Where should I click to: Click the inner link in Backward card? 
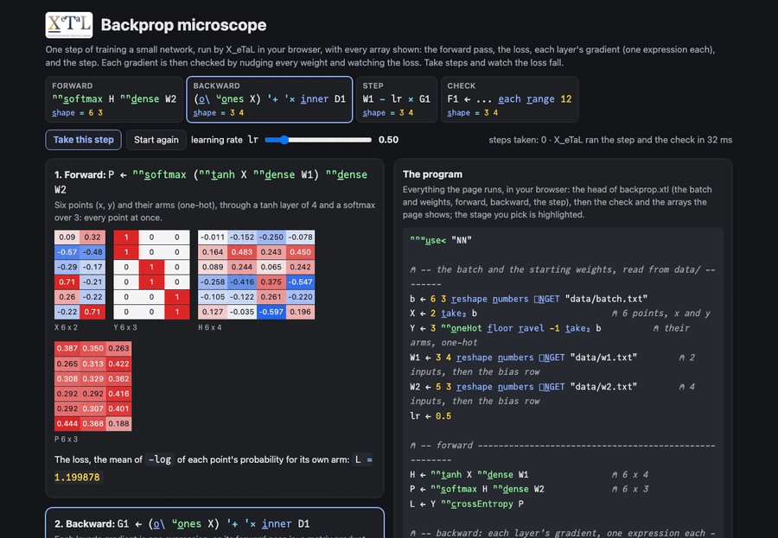[314, 99]
